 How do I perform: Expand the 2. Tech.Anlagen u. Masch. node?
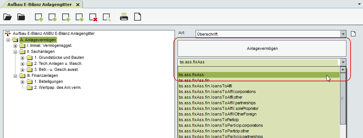[23, 64]
